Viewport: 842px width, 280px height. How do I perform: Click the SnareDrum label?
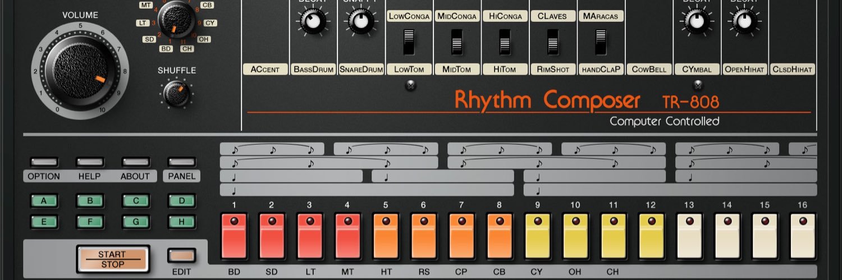361,70
